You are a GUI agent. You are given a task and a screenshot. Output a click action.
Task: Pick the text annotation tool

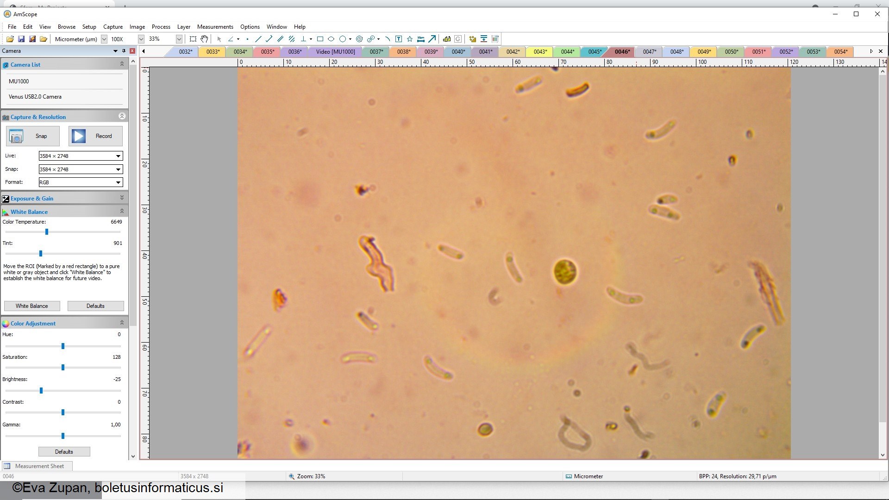coord(399,39)
